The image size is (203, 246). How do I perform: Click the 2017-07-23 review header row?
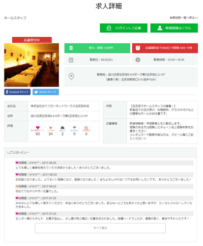104,214
